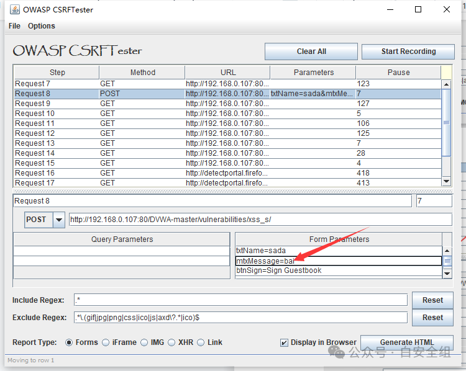Click the request list scroll down arrow
Viewport: 466px width, 371px height.
tap(446, 181)
